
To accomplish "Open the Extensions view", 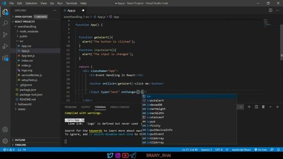I will point(5,58).
